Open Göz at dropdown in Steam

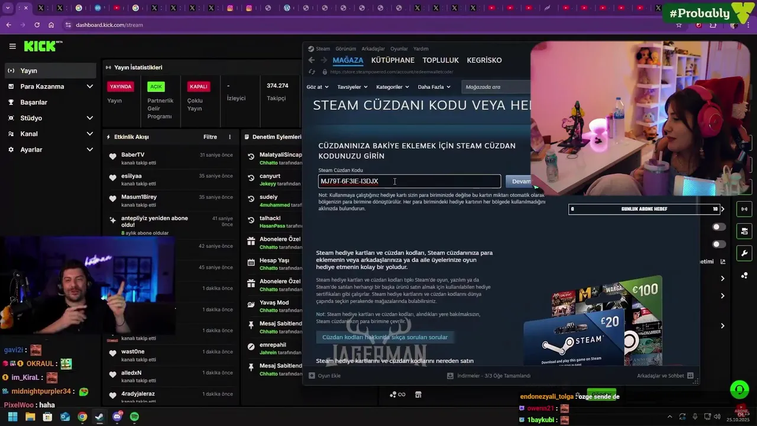(318, 87)
